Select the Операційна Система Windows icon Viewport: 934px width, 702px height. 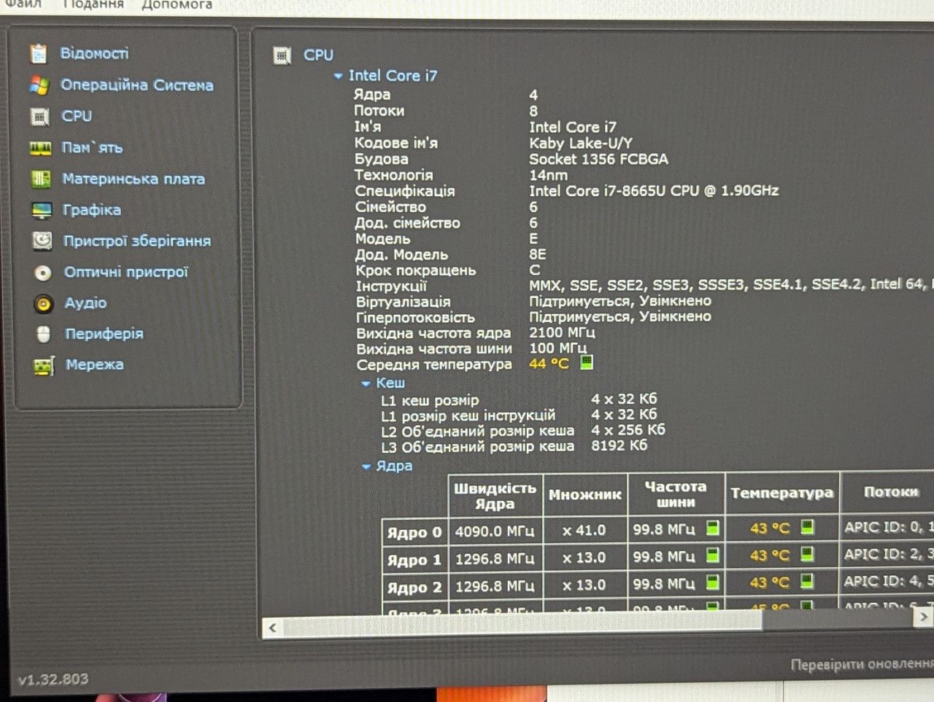tap(39, 85)
